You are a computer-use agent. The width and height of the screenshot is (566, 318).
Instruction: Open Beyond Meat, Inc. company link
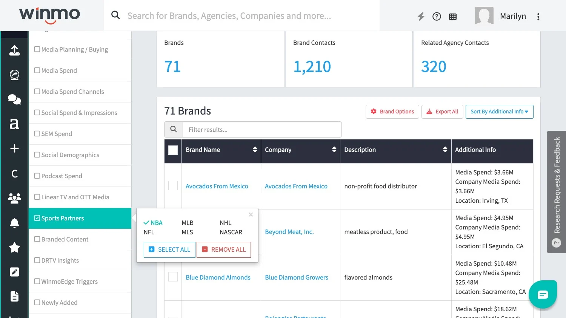(289, 232)
